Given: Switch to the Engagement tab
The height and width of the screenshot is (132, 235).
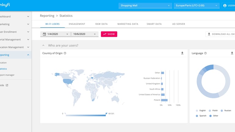Looking at the screenshot, I should [x=77, y=24].
